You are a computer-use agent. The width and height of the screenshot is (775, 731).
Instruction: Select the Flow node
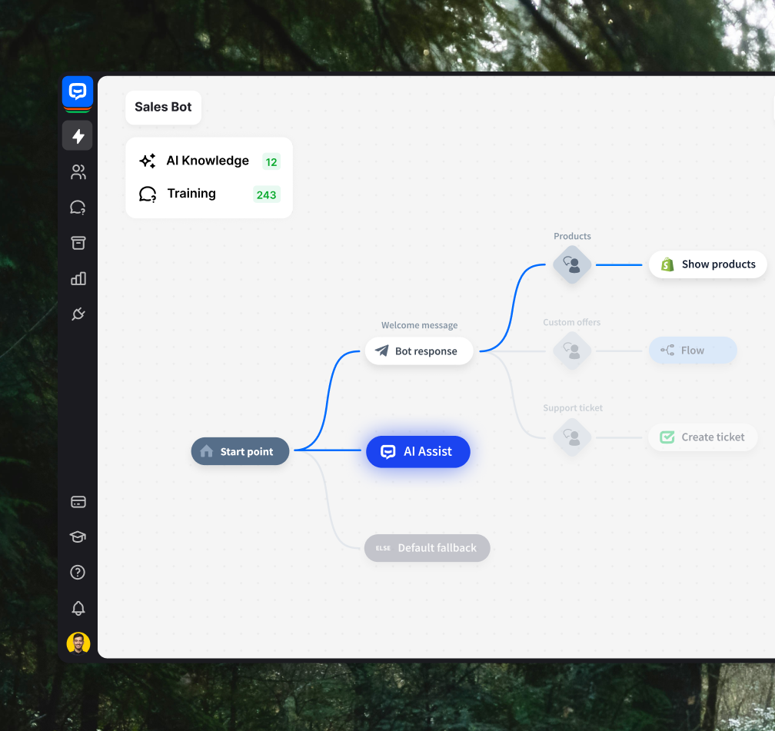click(693, 351)
